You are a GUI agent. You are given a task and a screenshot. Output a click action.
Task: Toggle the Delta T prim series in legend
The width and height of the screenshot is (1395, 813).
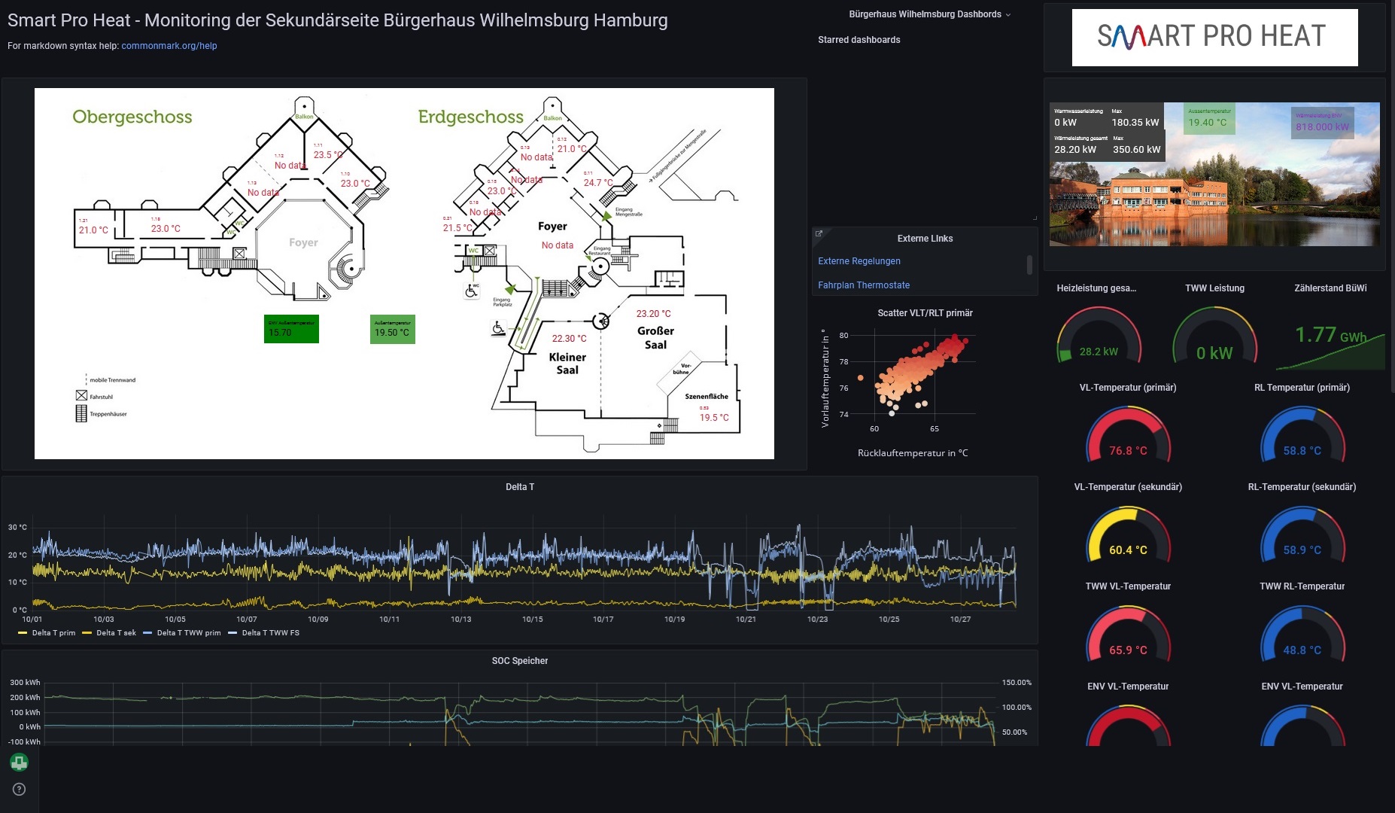point(53,633)
